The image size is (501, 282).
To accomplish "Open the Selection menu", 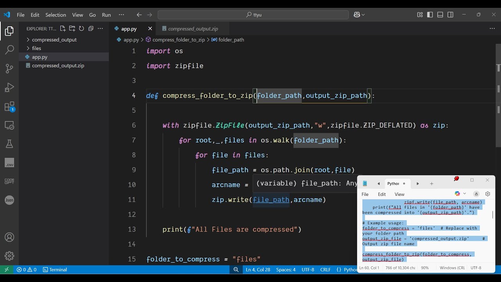I will tap(56, 15).
